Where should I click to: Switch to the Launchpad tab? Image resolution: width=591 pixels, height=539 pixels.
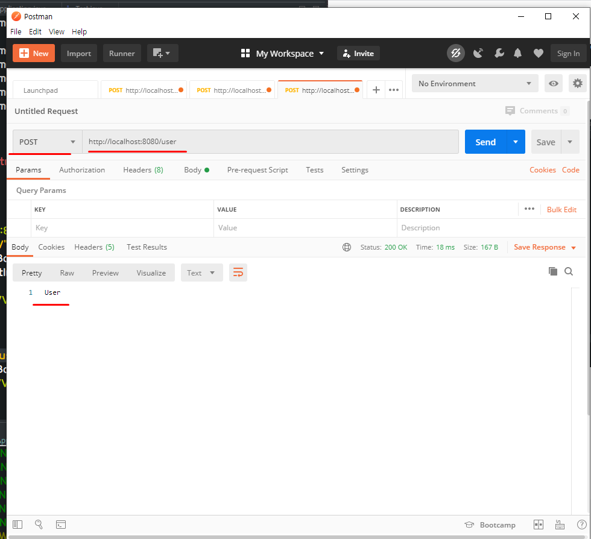pyautogui.click(x=55, y=90)
